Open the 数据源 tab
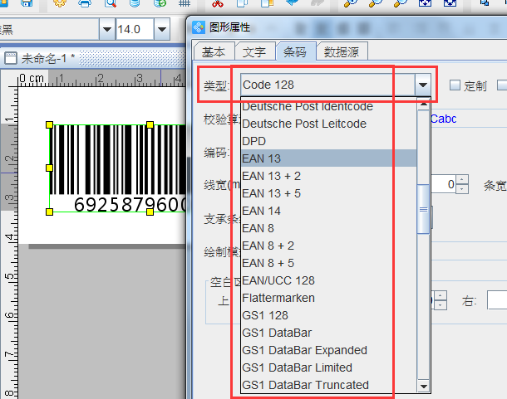 [342, 52]
